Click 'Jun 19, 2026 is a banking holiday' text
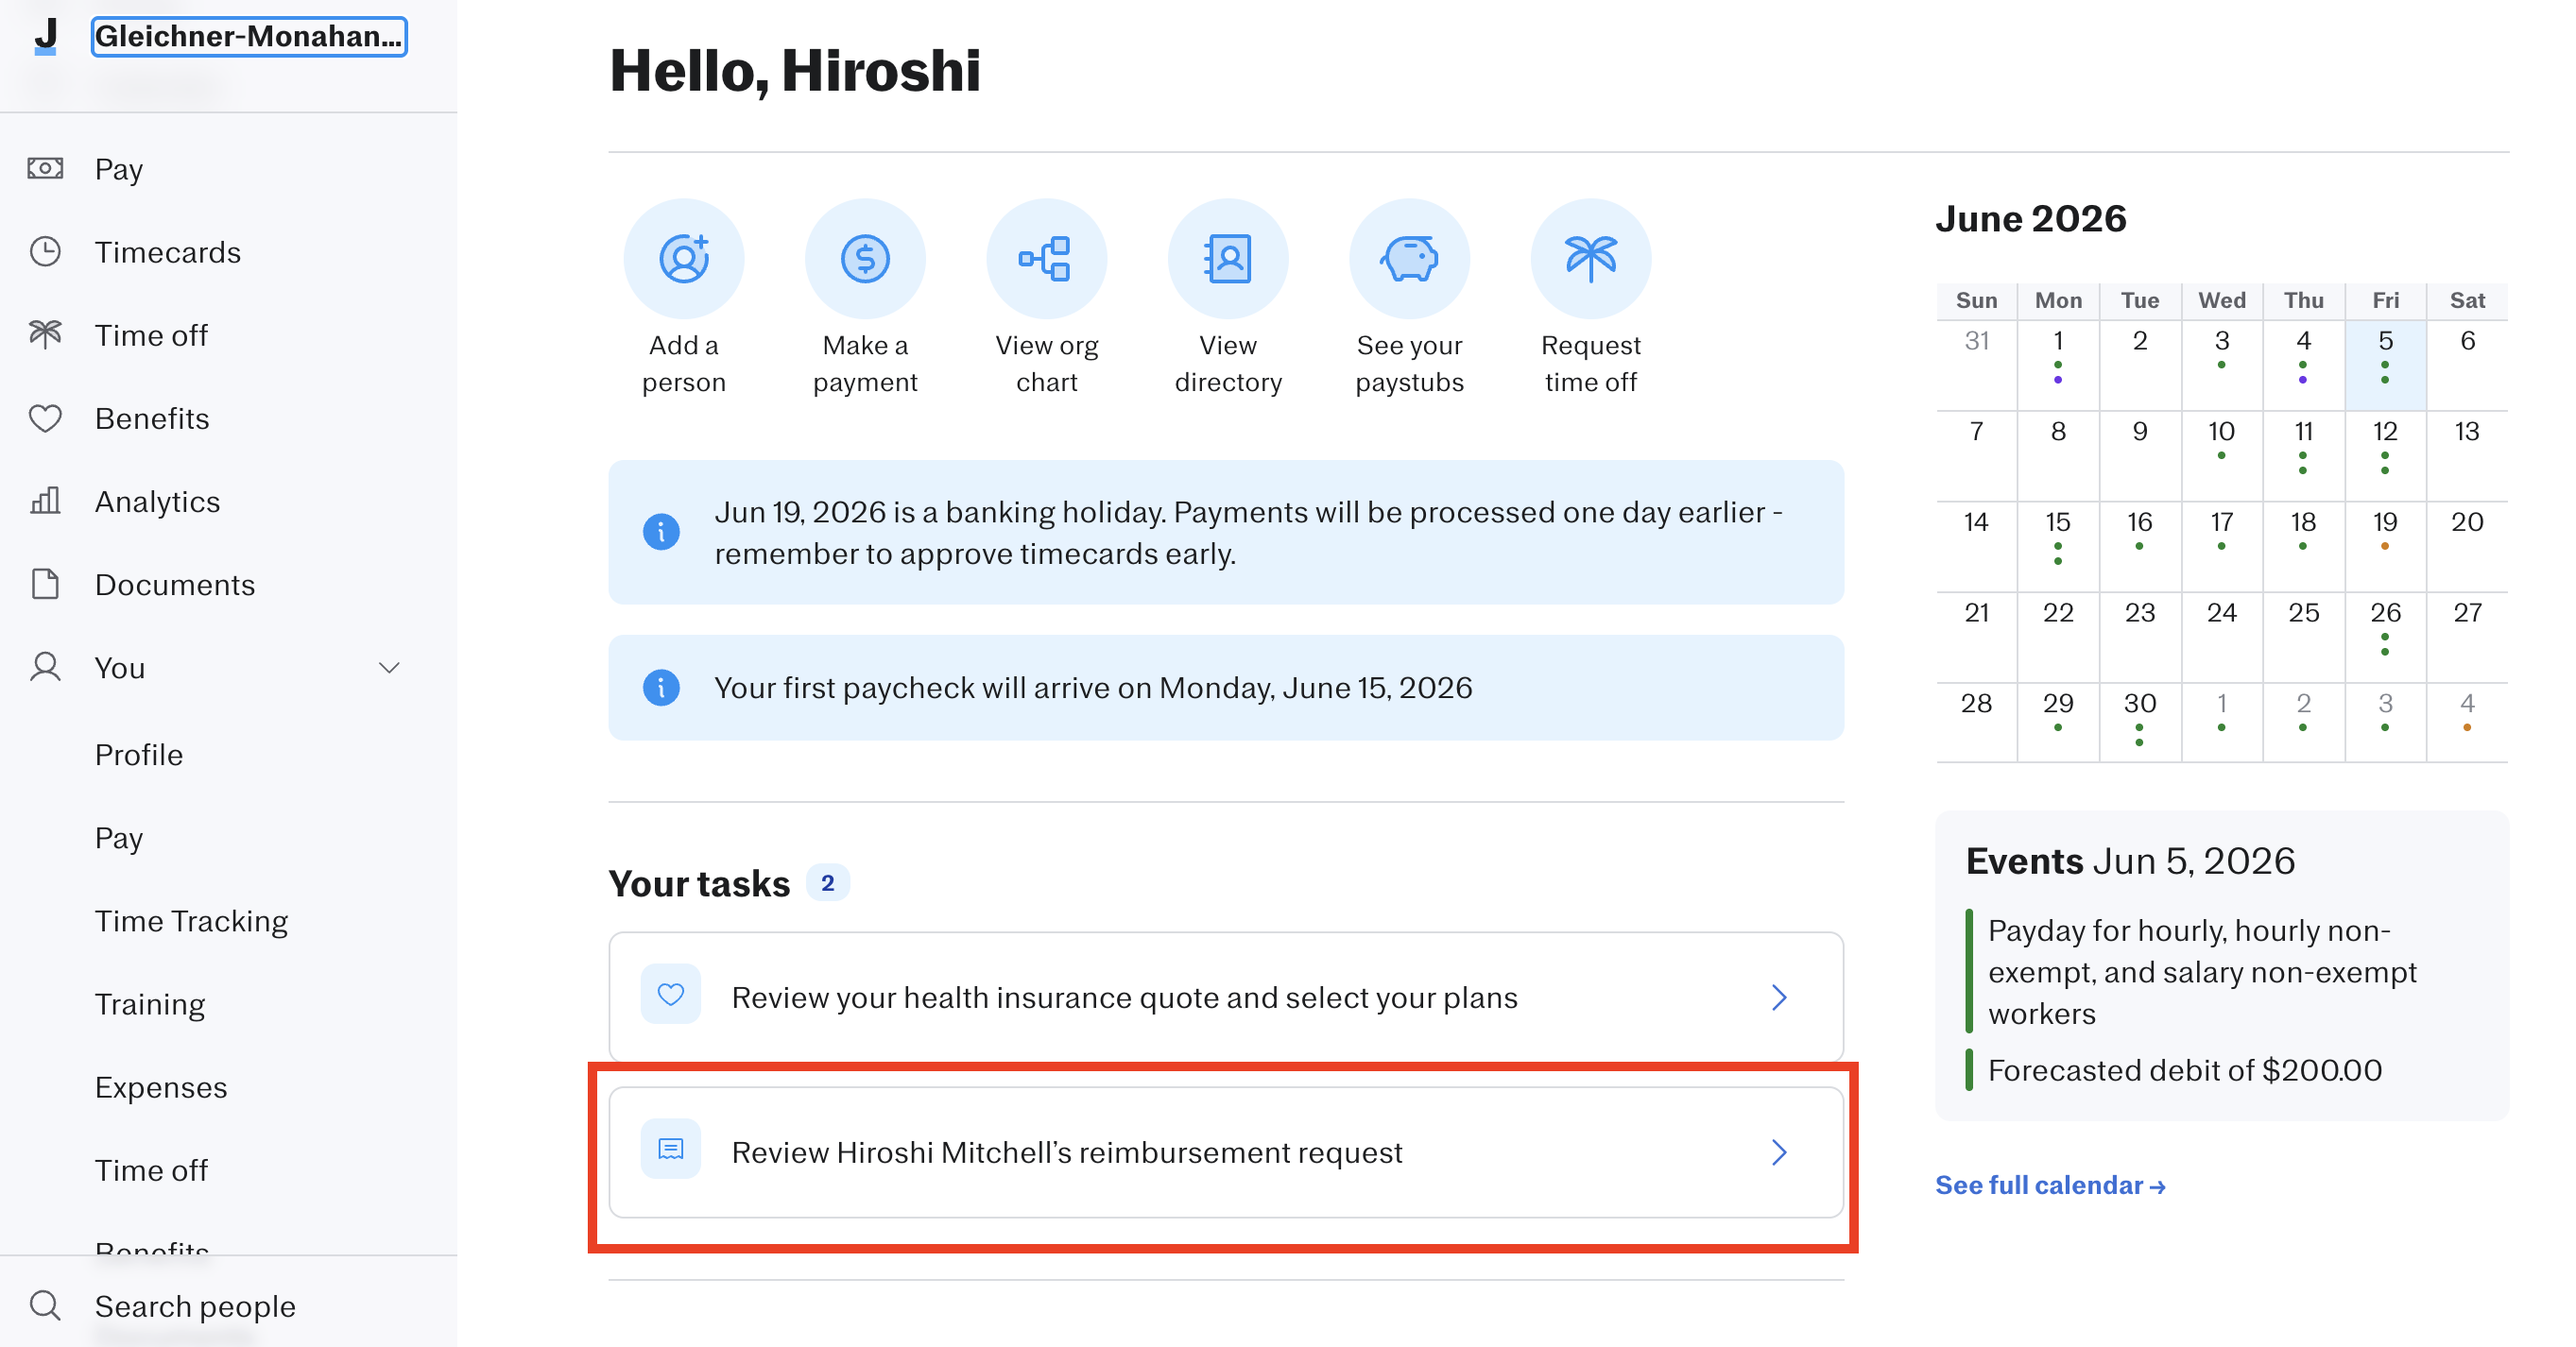The width and height of the screenshot is (2576, 1347). pos(1248,533)
